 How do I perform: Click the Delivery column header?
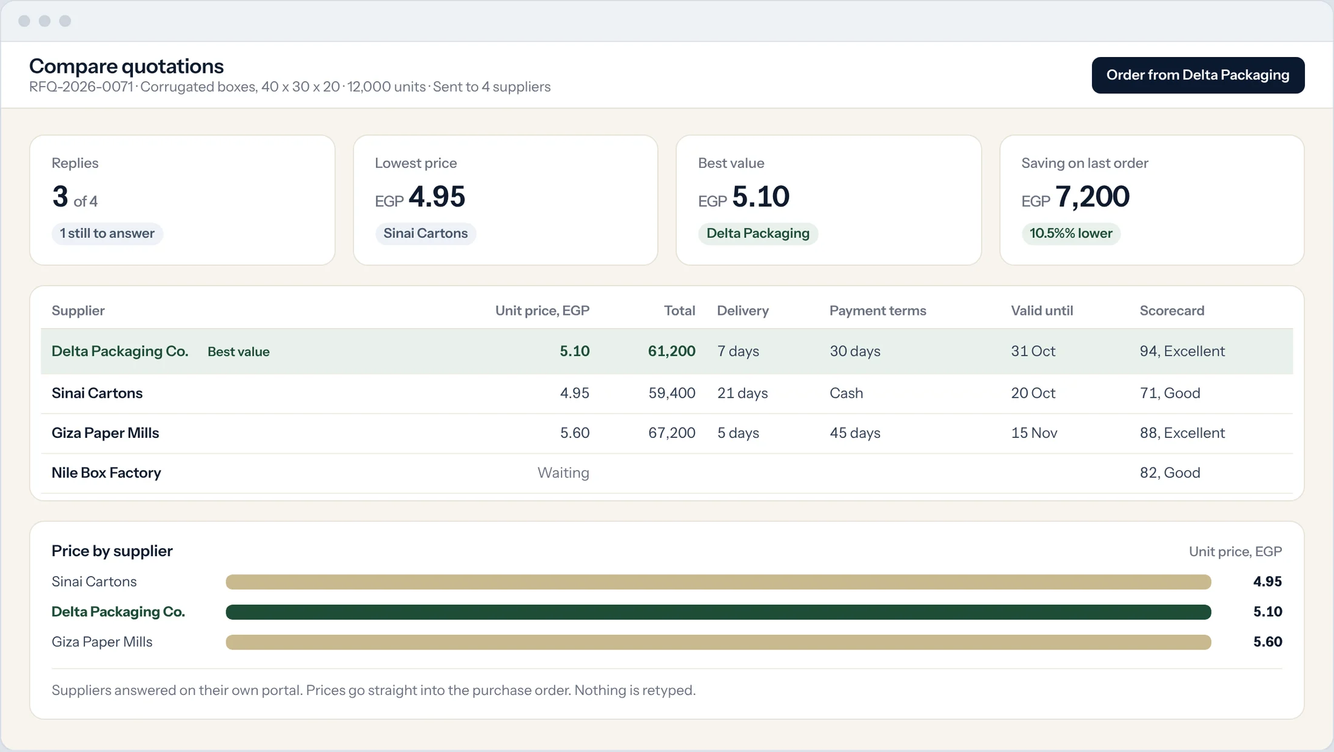click(743, 311)
